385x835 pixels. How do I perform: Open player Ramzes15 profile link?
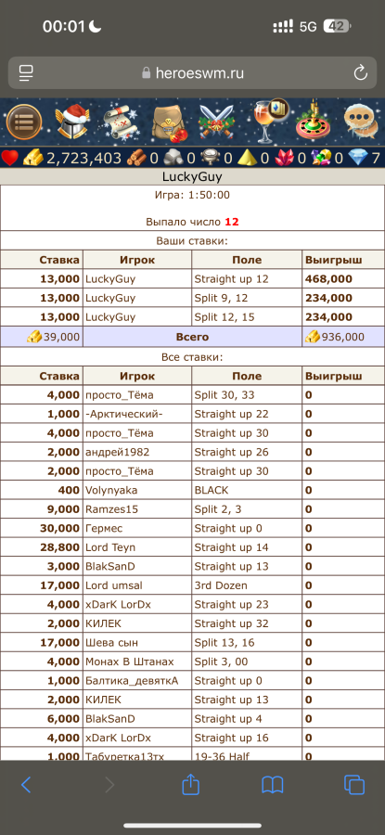click(112, 509)
